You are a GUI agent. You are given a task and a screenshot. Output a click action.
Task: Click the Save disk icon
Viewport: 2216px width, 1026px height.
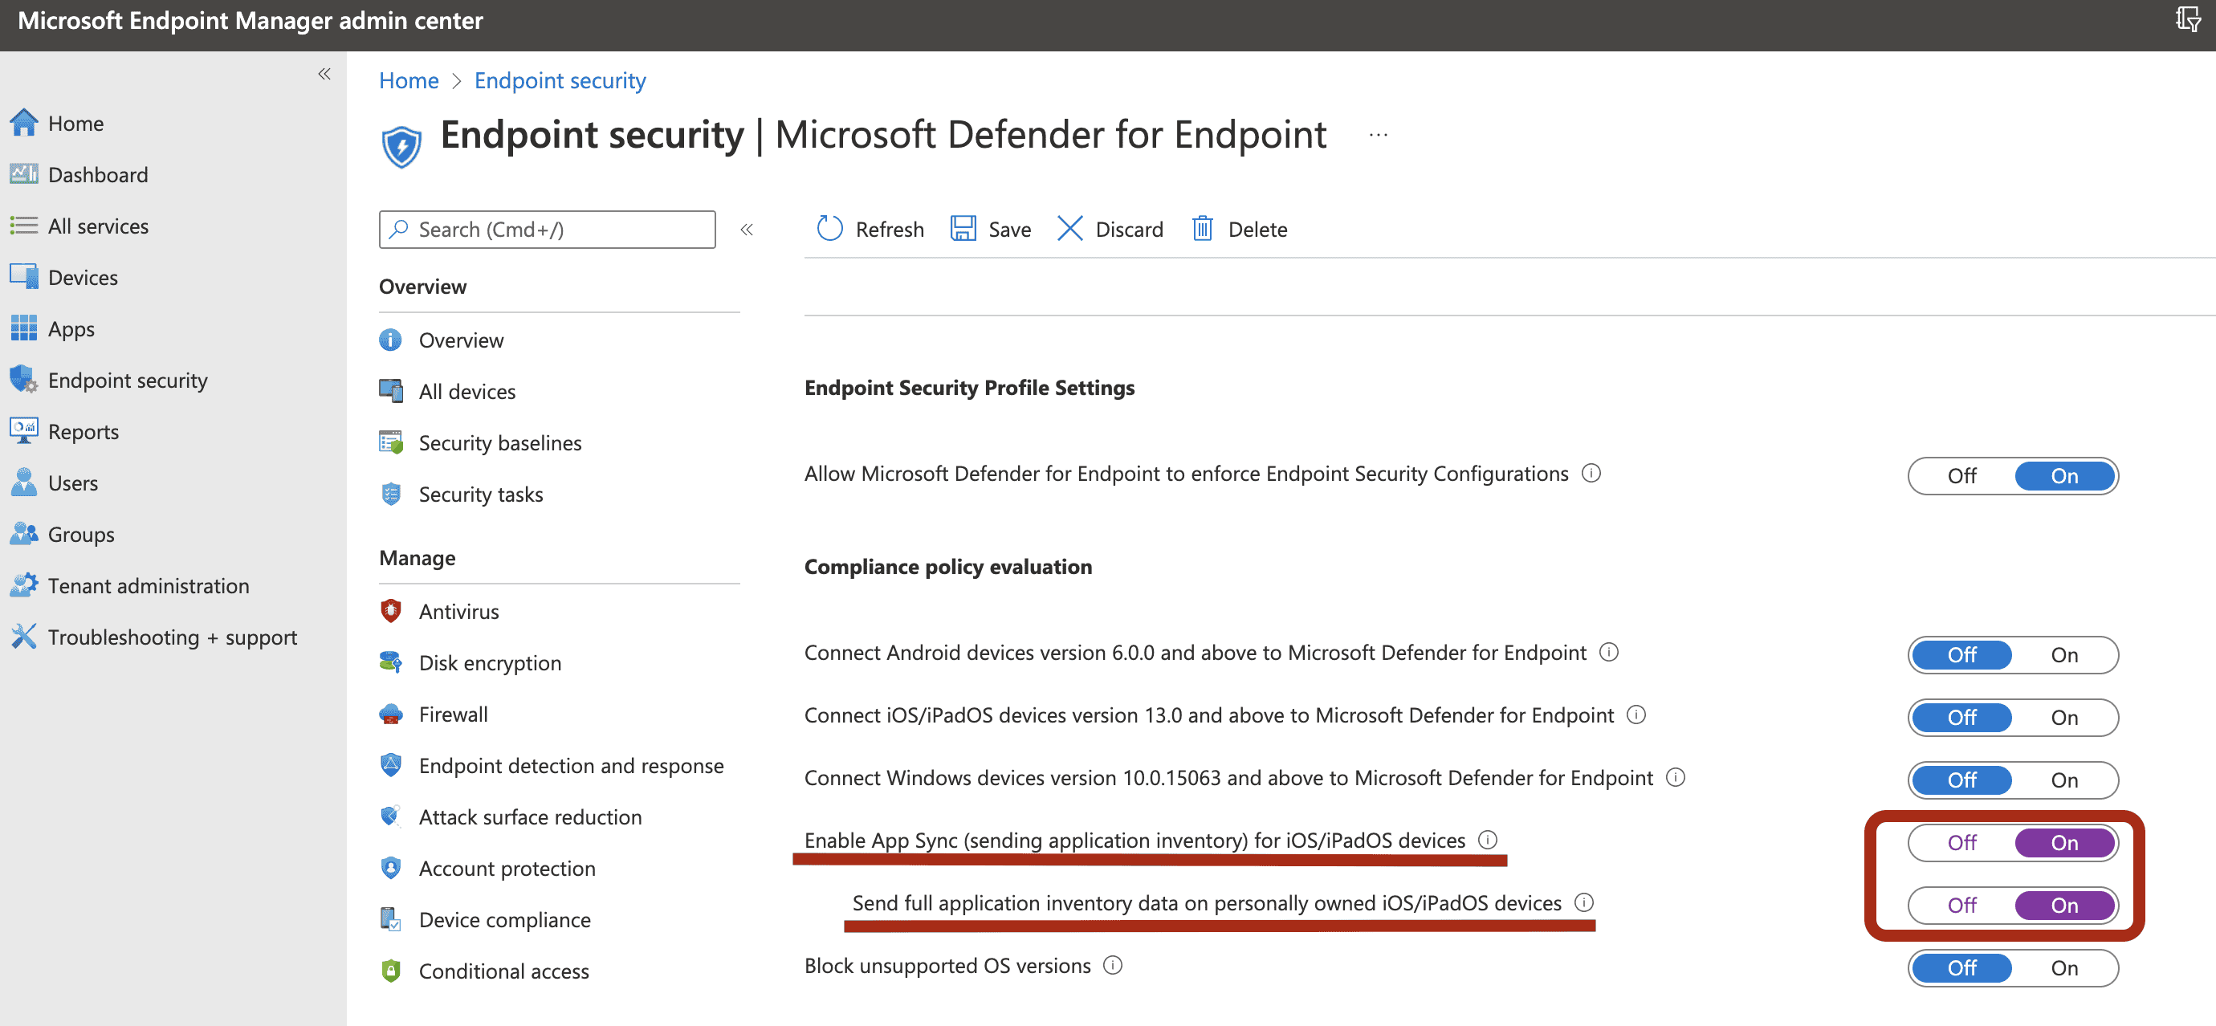[x=963, y=229]
